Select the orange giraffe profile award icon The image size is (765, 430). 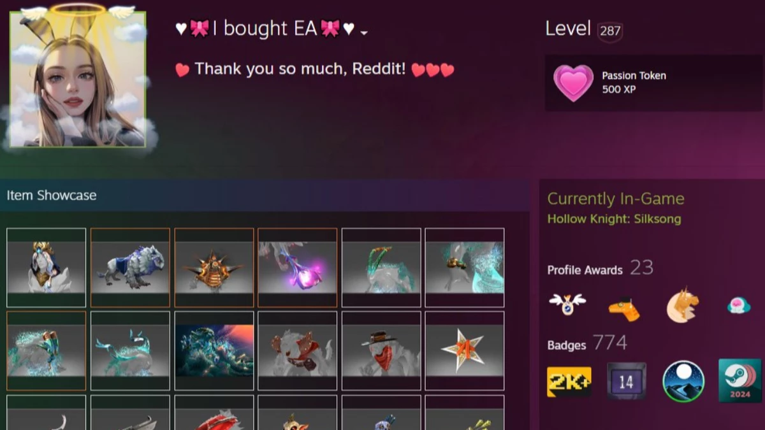click(623, 309)
